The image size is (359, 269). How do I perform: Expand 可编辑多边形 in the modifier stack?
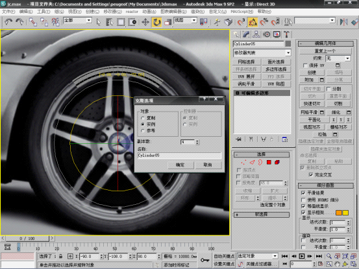click(x=238, y=93)
